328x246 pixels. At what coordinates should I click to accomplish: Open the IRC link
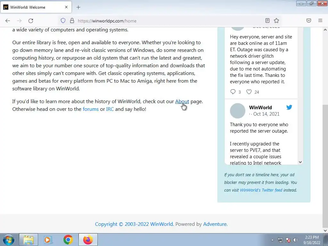point(110,109)
